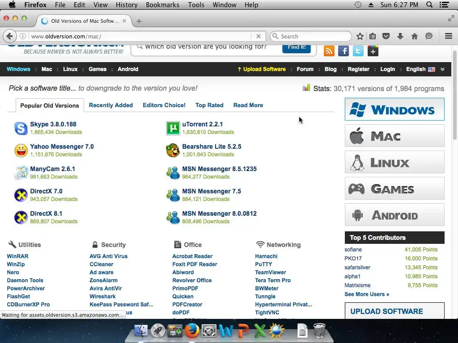Click the Skype logo icon
The image size is (458, 343).
coord(21,128)
